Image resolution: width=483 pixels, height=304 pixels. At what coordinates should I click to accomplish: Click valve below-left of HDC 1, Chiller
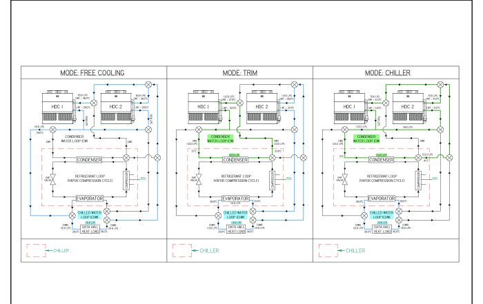point(345,130)
